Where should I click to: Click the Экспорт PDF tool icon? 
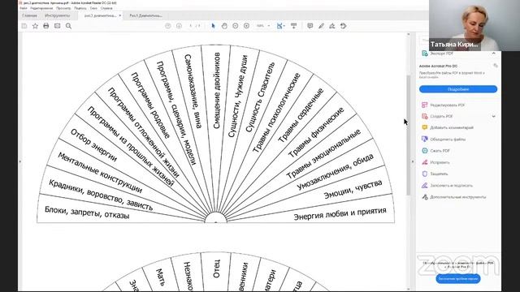424,54
